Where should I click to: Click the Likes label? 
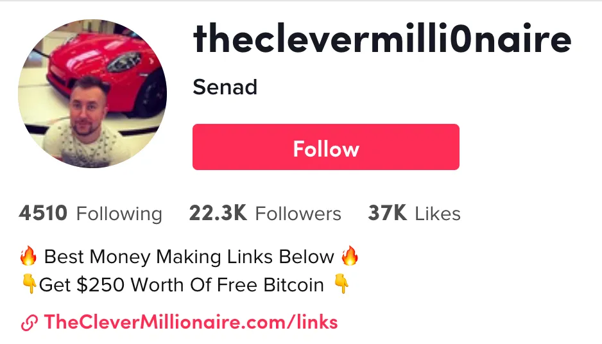pyautogui.click(x=438, y=214)
